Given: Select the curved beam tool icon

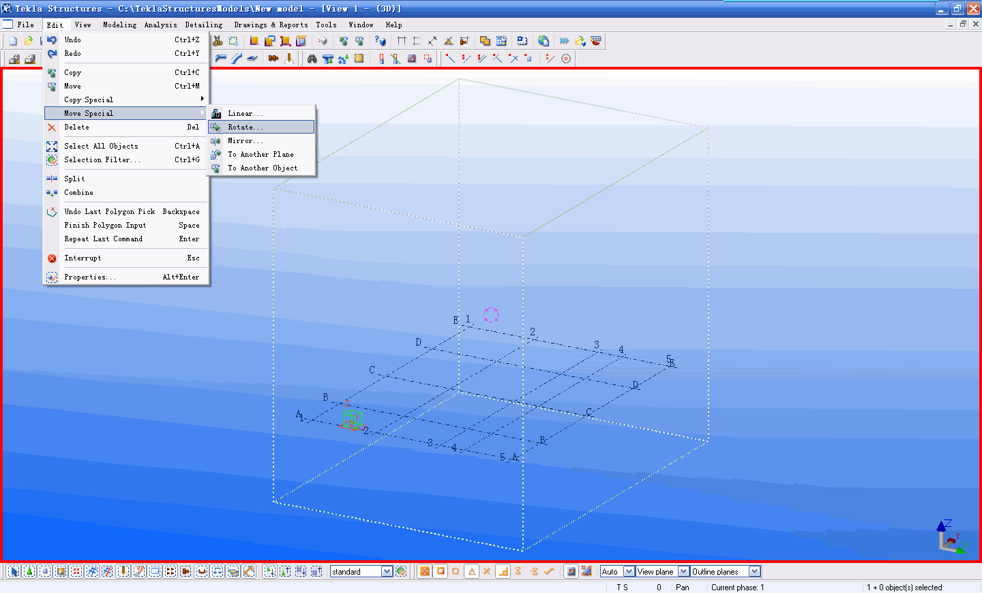Looking at the screenshot, I should point(237,59).
